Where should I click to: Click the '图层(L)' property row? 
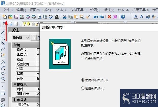pyautogui.click(x=28, y=55)
